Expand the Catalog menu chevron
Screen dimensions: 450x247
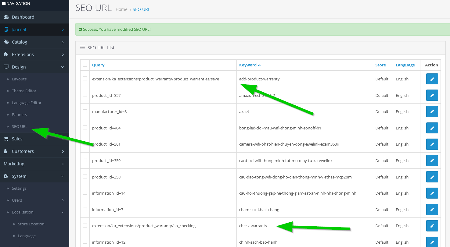63,42
